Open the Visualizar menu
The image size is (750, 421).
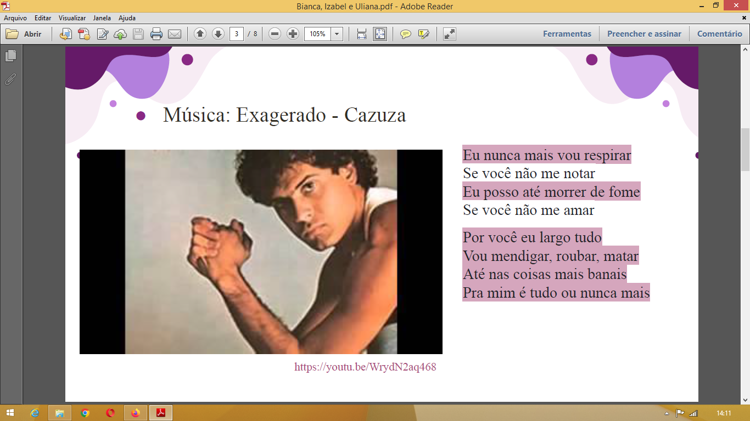pyautogui.click(x=72, y=18)
